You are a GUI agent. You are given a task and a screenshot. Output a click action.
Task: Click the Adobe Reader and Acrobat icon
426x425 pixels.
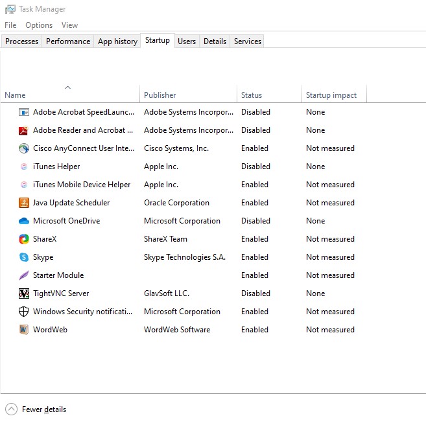23,130
